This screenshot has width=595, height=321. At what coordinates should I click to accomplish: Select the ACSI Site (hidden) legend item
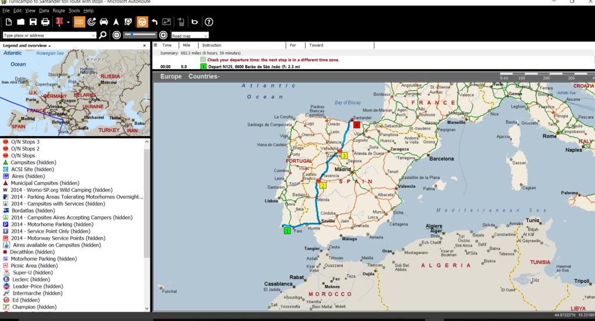(x=33, y=169)
